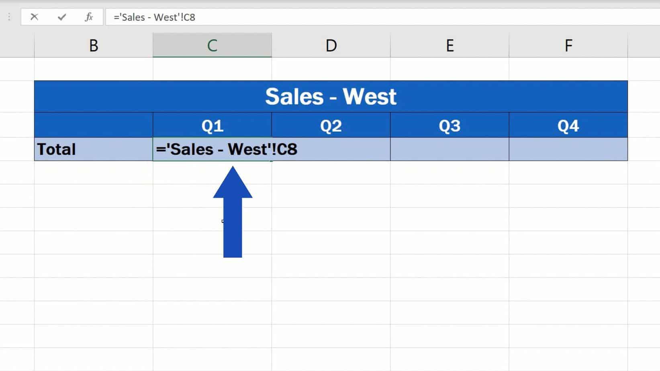Click the Sales - West title cell
This screenshot has width=660, height=371.
331,96
